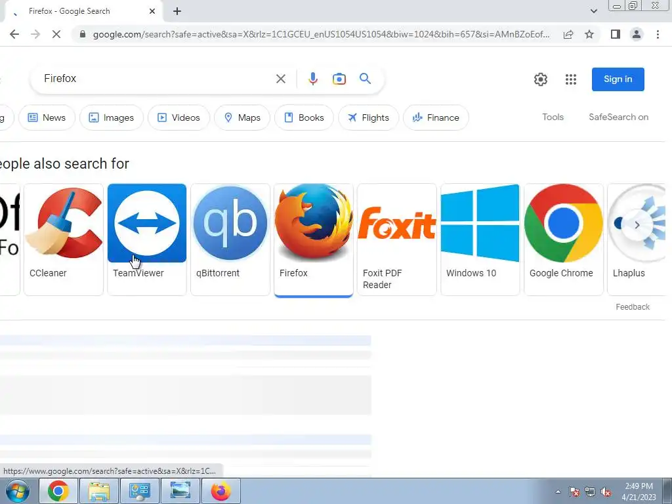Open Google quick settings gear
Image resolution: width=672 pixels, height=504 pixels.
[x=541, y=79]
